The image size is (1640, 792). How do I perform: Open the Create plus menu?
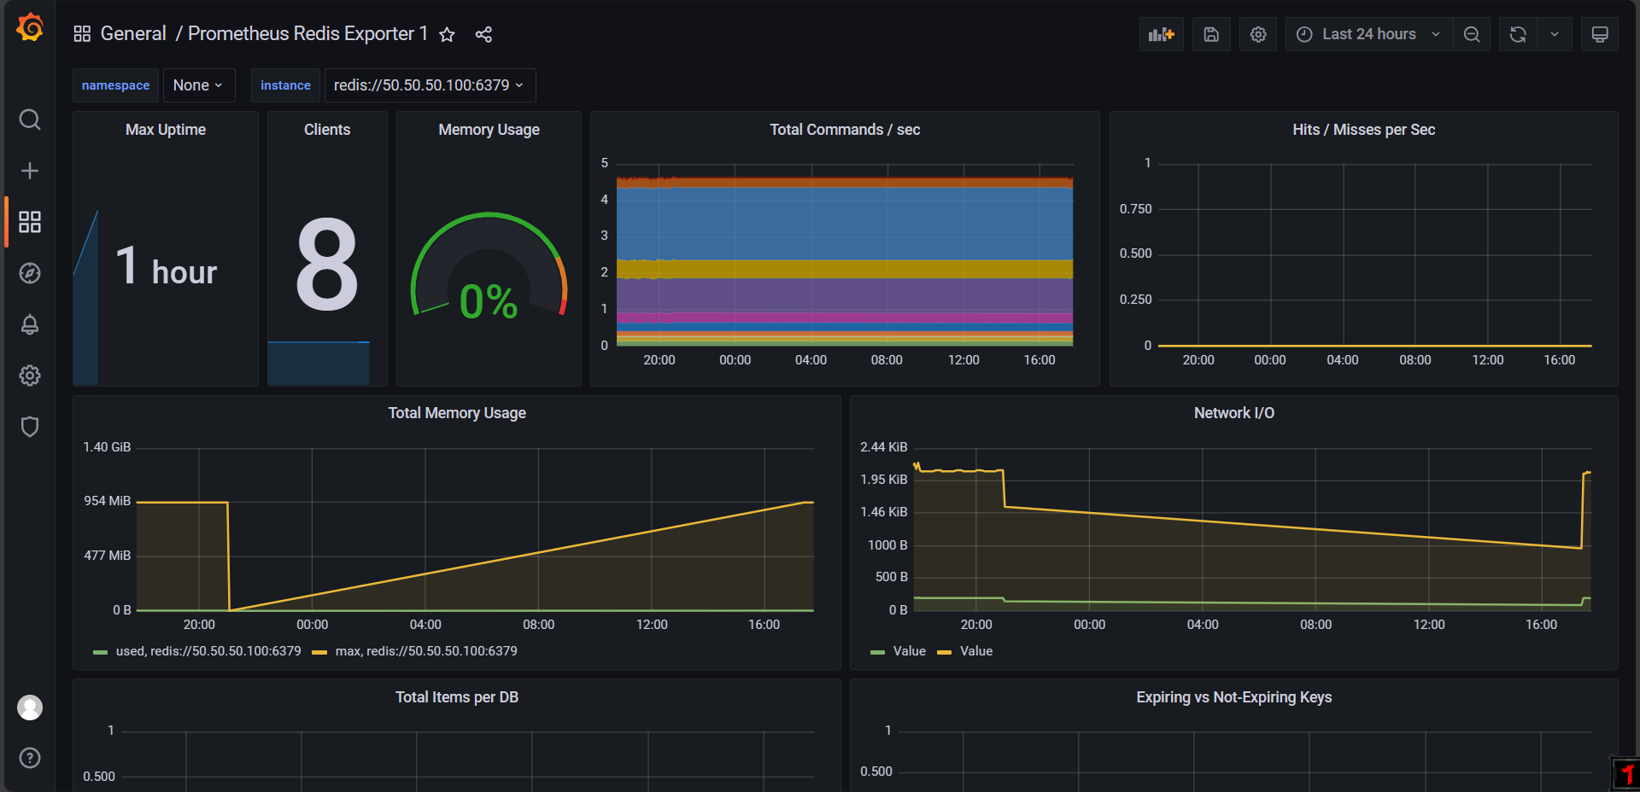coord(30,171)
